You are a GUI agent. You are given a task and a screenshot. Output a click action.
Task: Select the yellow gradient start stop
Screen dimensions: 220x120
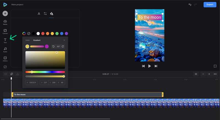[x=27, y=46]
